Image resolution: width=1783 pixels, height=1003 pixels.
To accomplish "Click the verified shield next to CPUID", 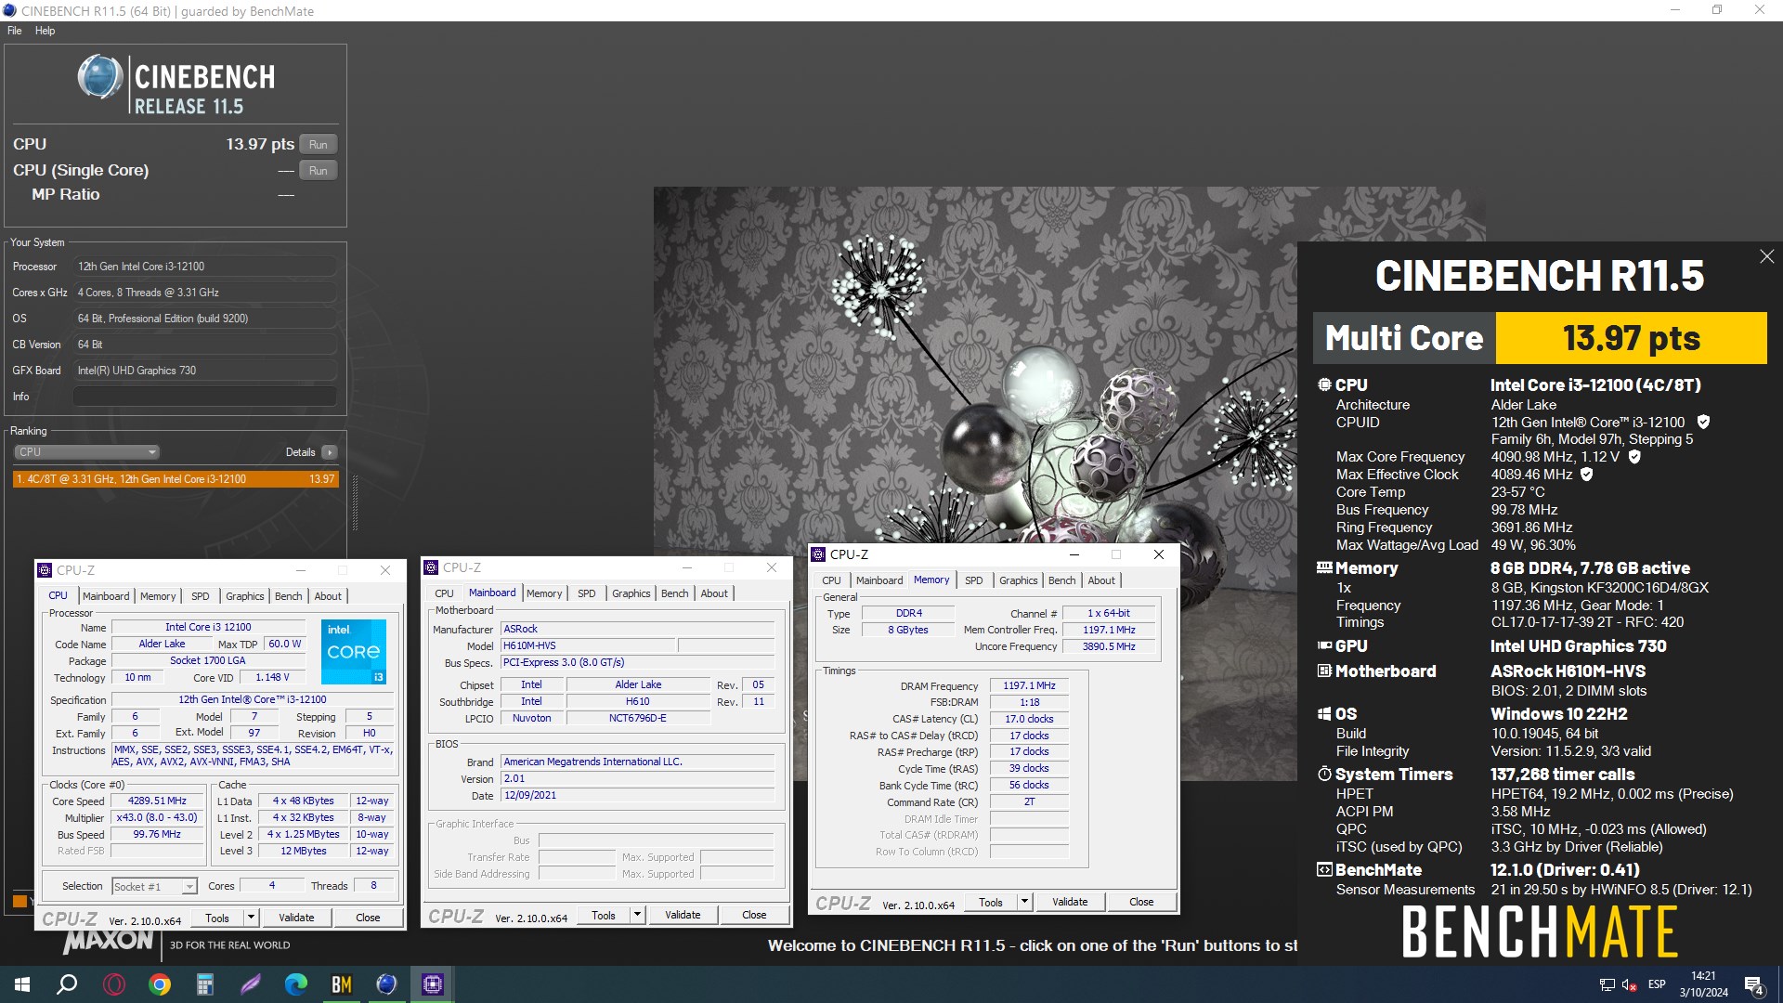I will (1703, 422).
